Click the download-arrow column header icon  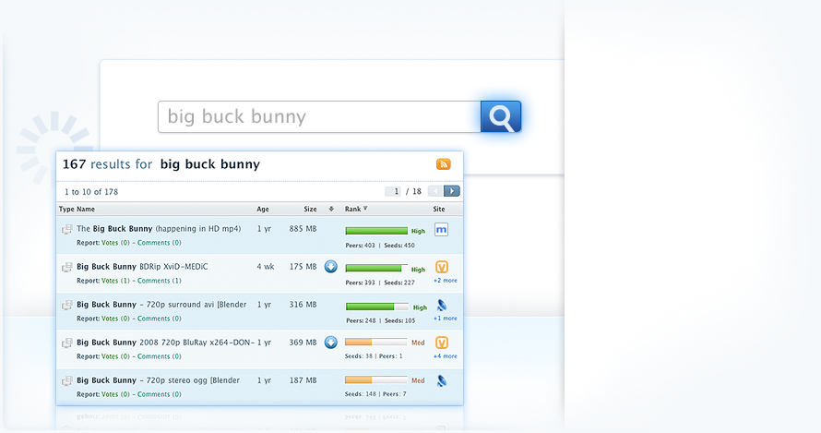click(331, 209)
